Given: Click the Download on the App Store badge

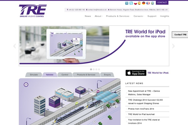Looking at the screenshot, I should click(x=136, y=73).
